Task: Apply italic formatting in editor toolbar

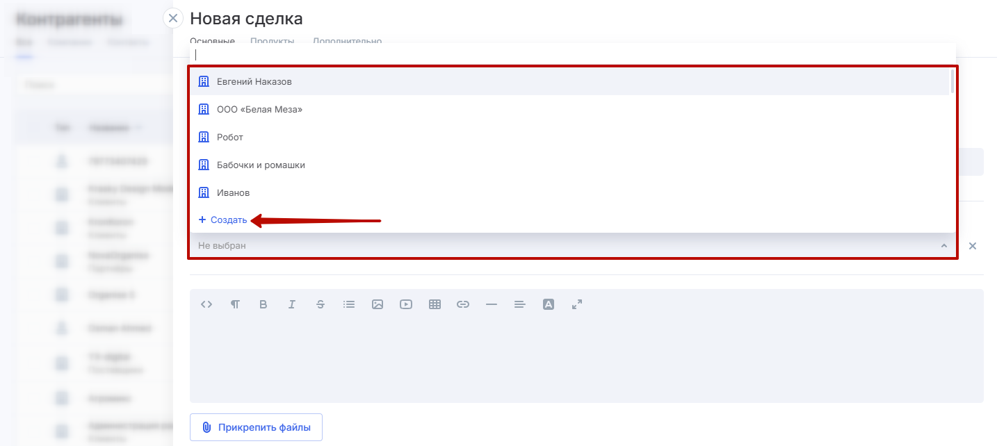Action: [292, 304]
